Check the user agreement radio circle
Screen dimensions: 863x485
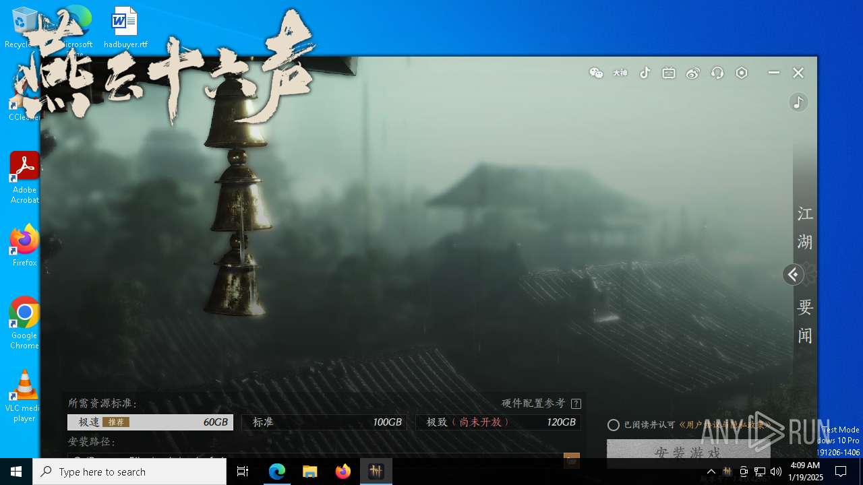click(x=614, y=425)
